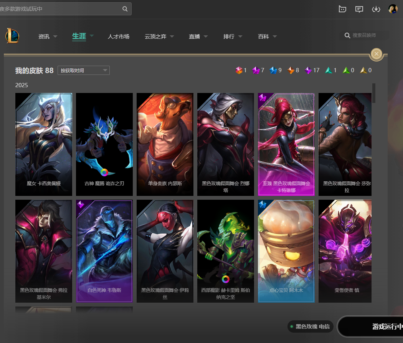Select the 白色死神 韦鲁斯 skin card
Screen dimensions: 403x343
point(104,251)
